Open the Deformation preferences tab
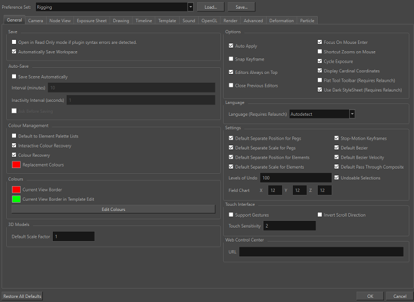 [281, 20]
